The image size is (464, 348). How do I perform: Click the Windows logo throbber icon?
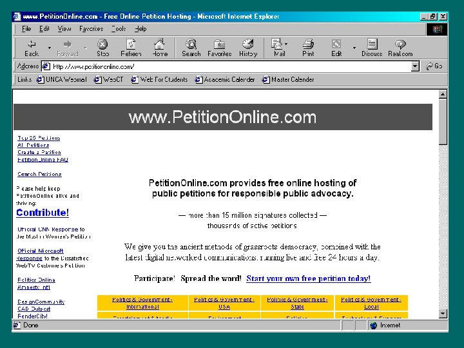tap(437, 29)
